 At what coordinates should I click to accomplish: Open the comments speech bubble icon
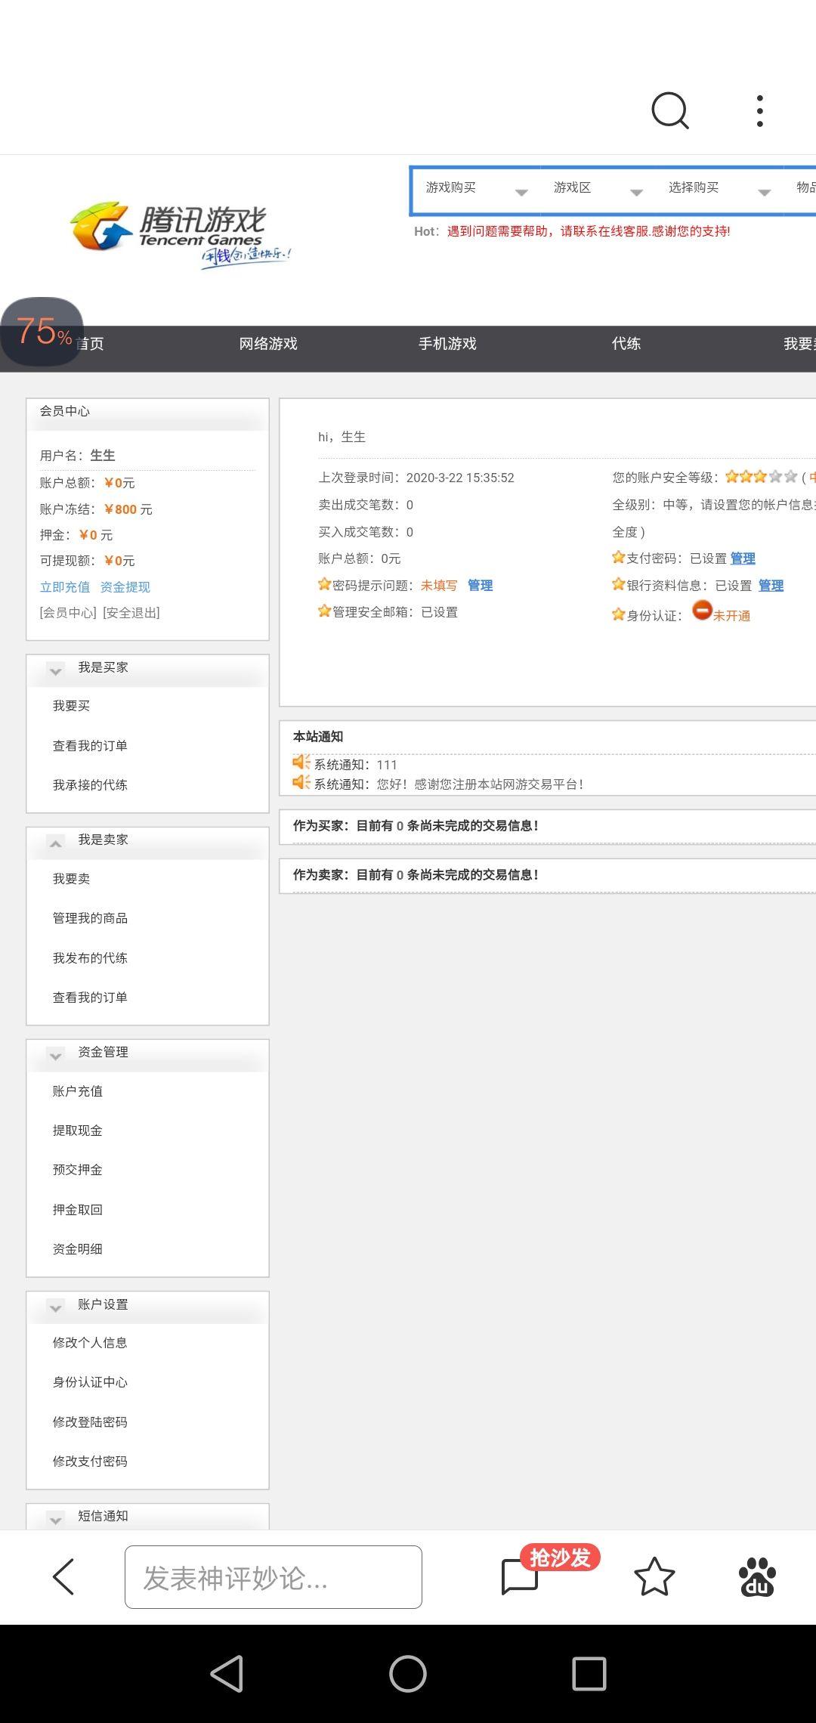520,1577
